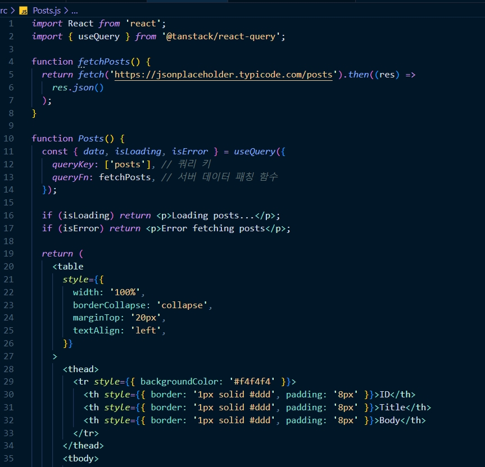This screenshot has width=485, height=467.
Task: Click the Posts function name on line 10
Action: pyautogui.click(x=90, y=139)
